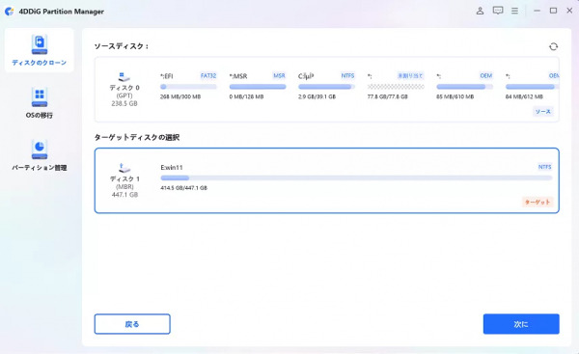Click the Disk 1 drive icon

[124, 168]
